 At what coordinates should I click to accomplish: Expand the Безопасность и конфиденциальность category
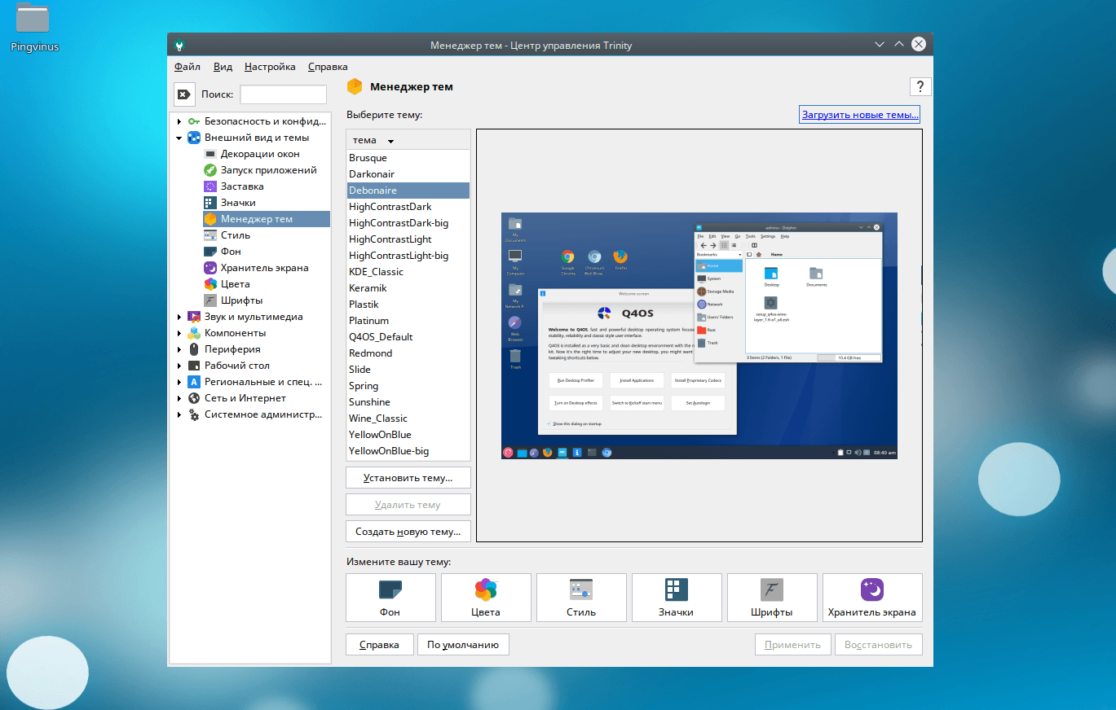(179, 121)
